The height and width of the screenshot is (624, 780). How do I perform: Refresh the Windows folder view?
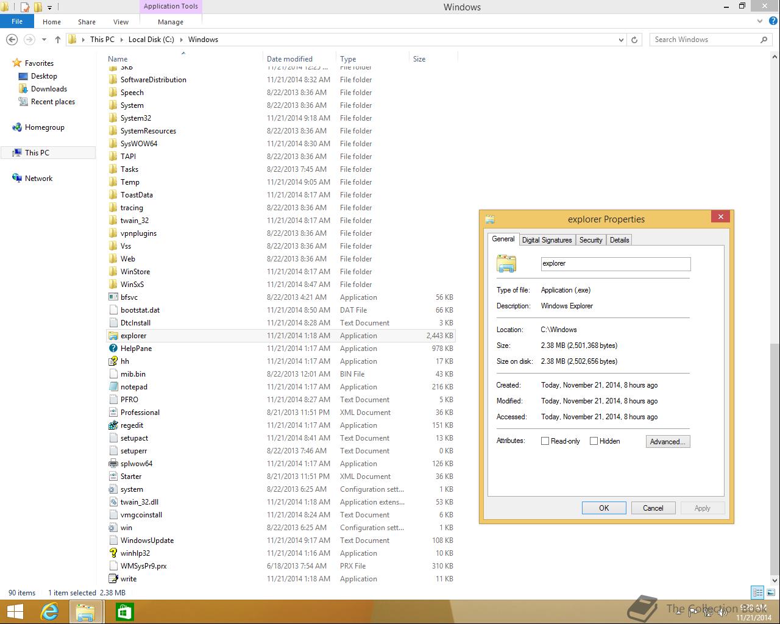pyautogui.click(x=634, y=40)
